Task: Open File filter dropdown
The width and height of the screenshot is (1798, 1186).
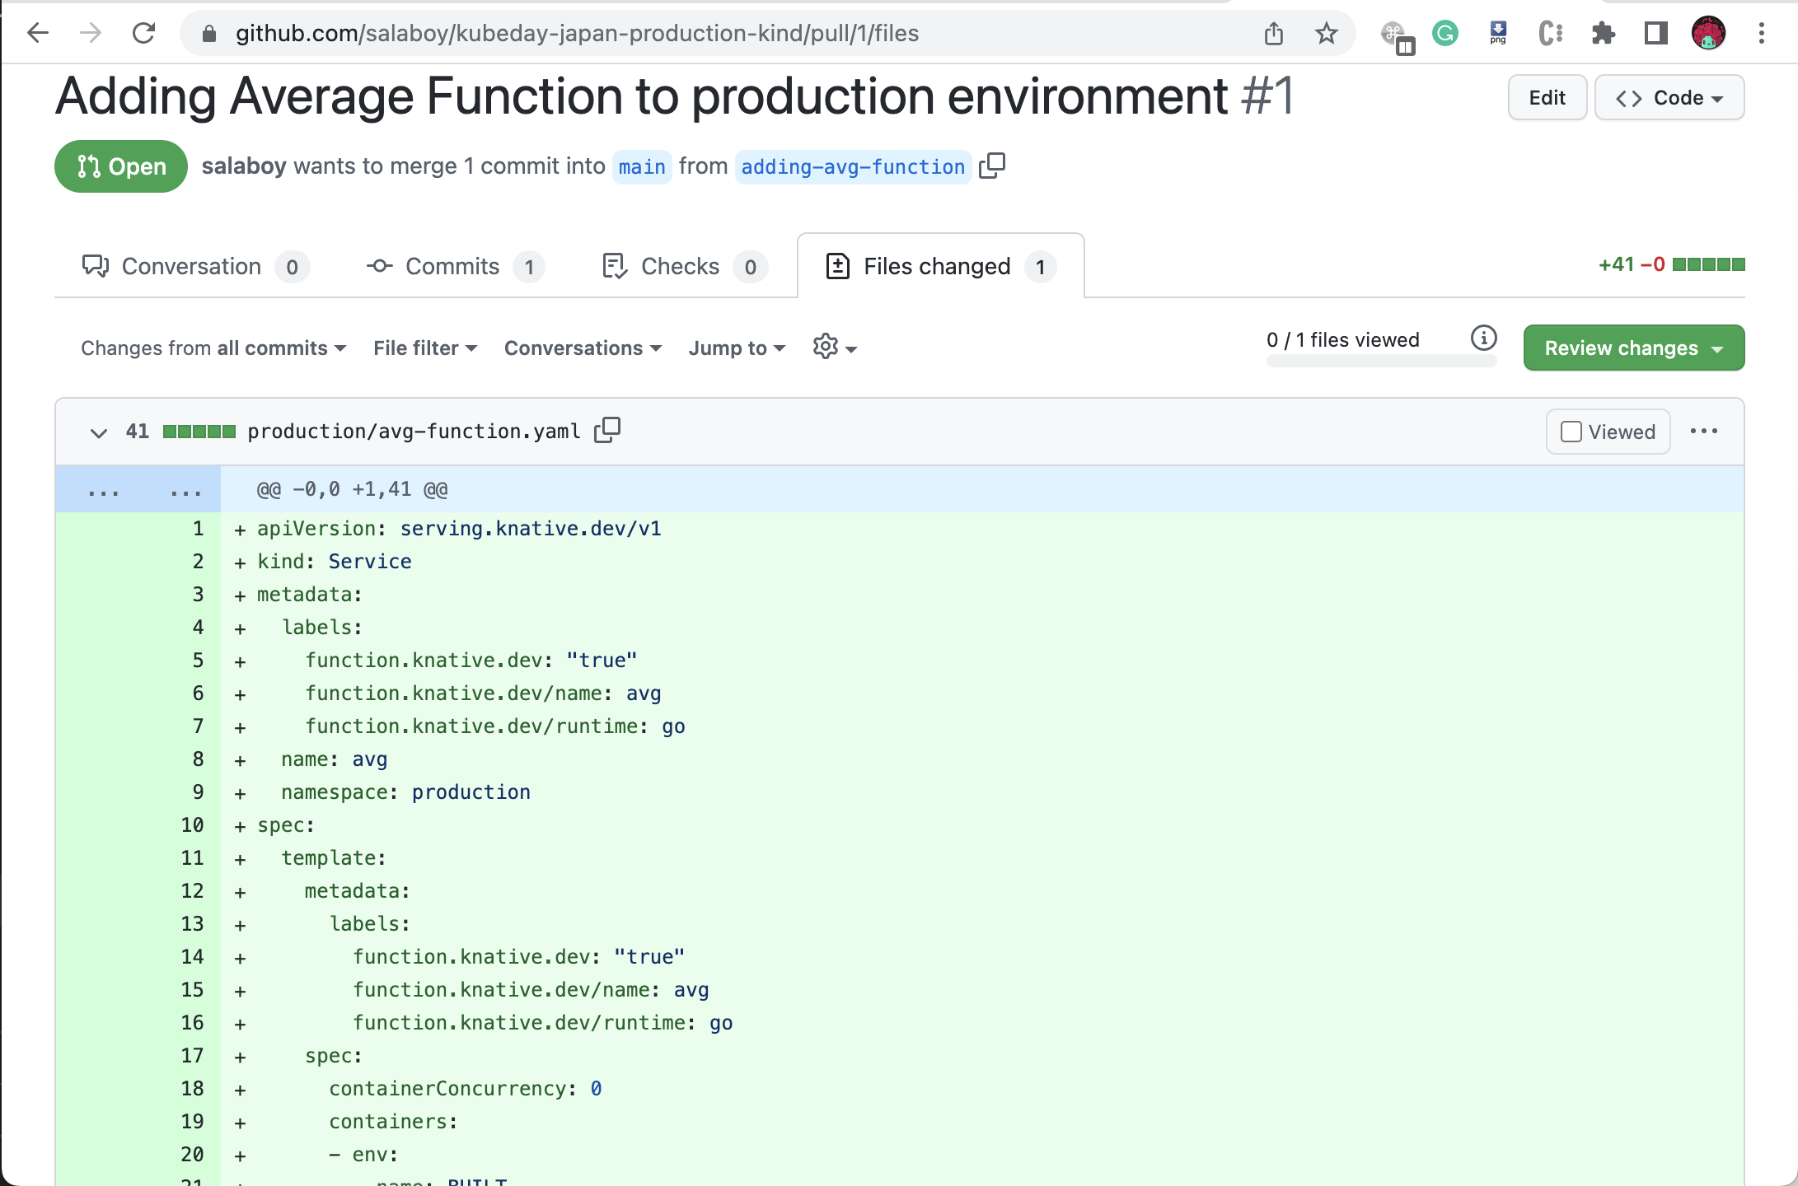Action: click(x=424, y=348)
